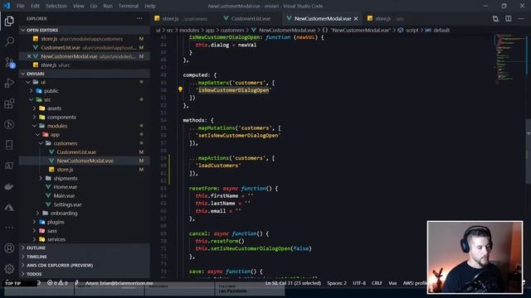Change line endings via CRLF
The image size is (531, 298).
377,283
